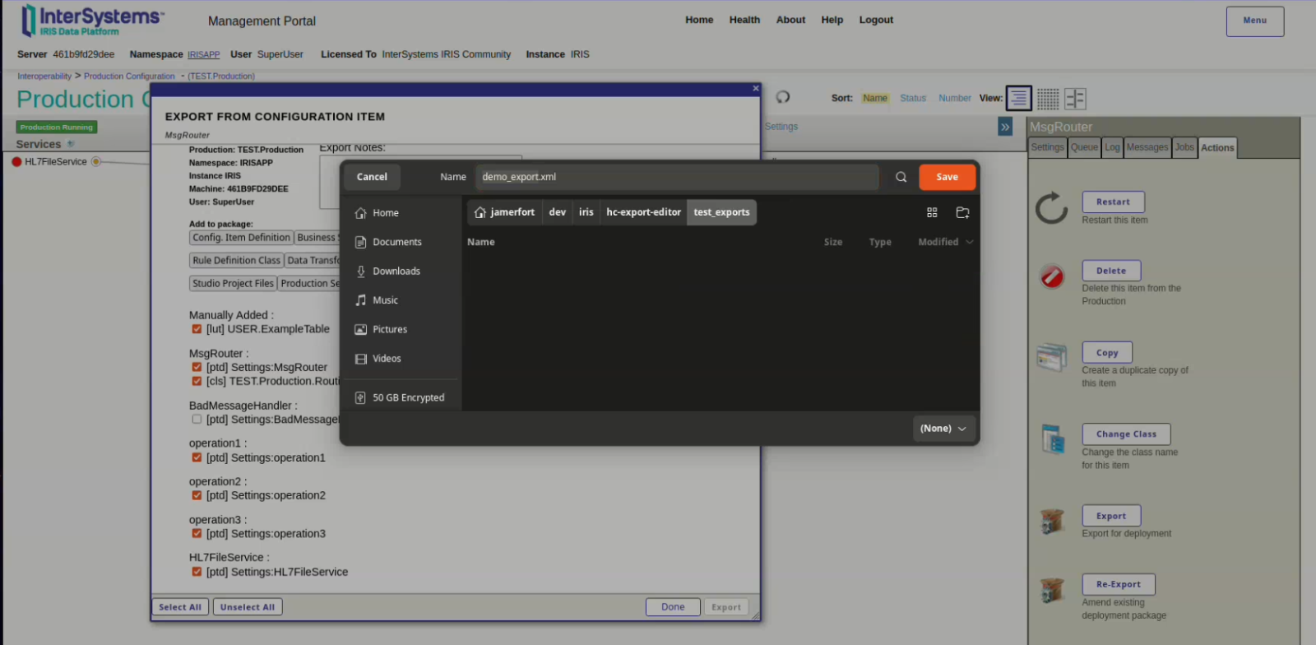Open the Health menu item
The image size is (1316, 645).
pyautogui.click(x=744, y=20)
